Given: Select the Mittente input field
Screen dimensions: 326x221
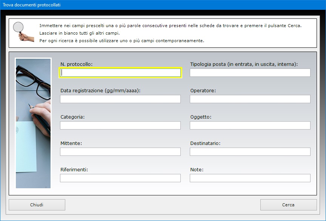Looking at the screenshot, I should [120, 152].
